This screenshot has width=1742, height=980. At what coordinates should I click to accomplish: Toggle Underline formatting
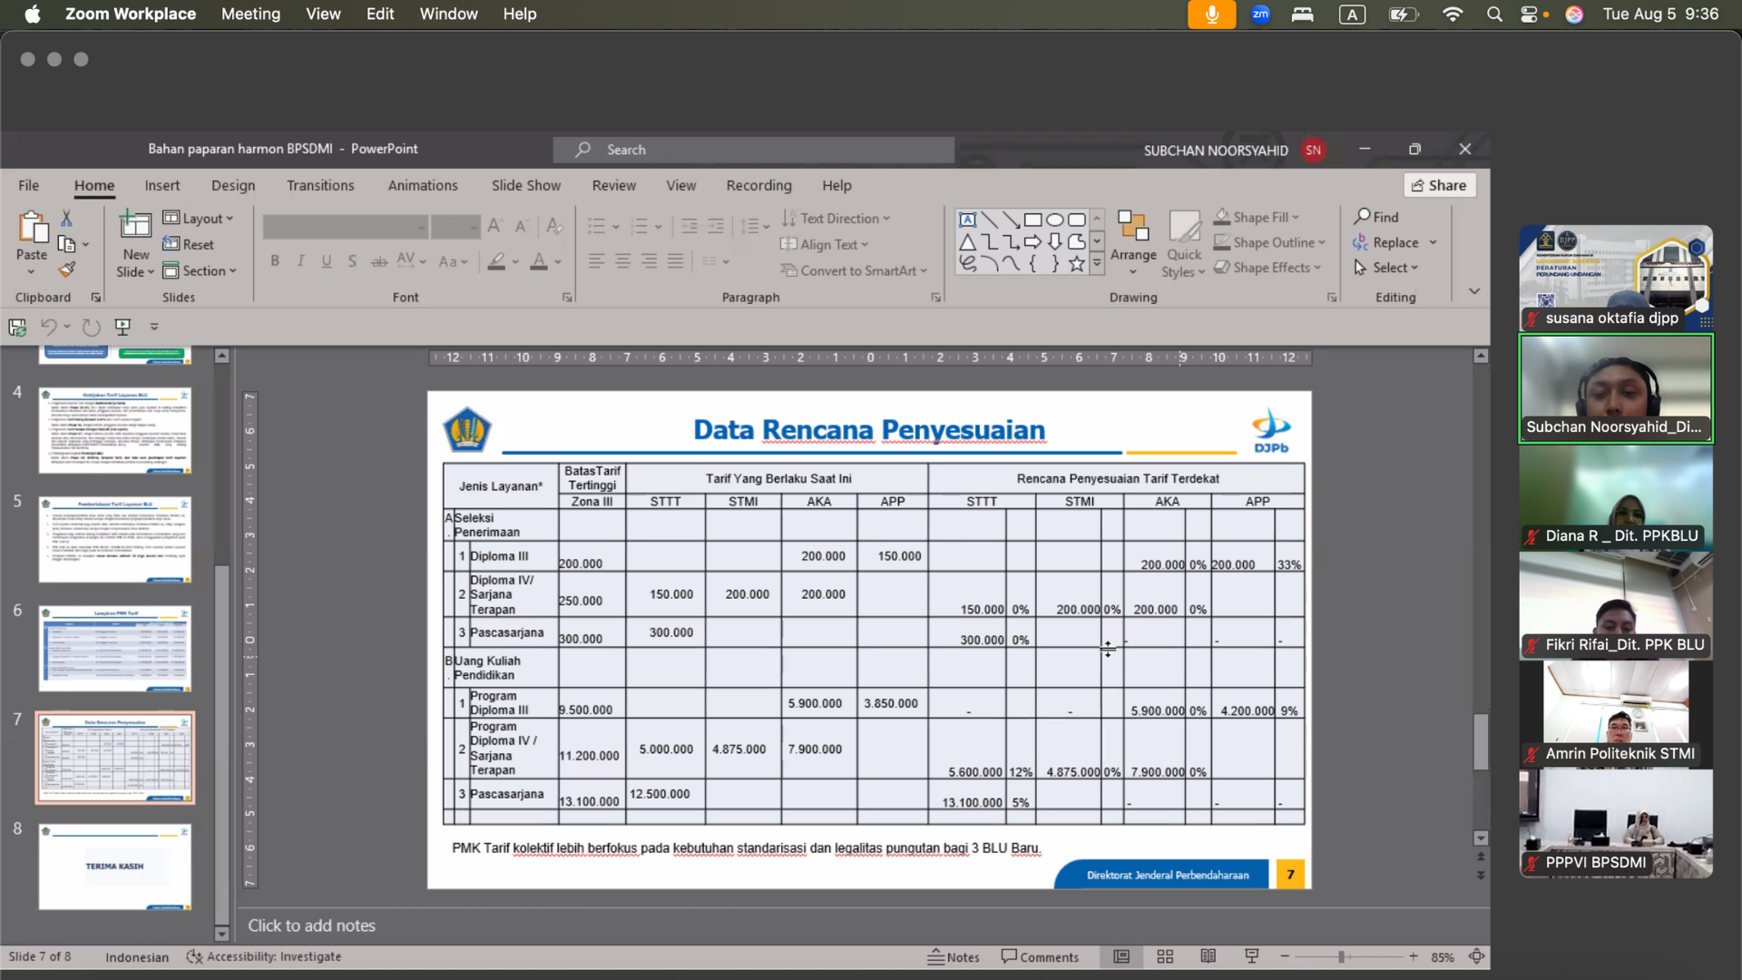click(x=327, y=261)
